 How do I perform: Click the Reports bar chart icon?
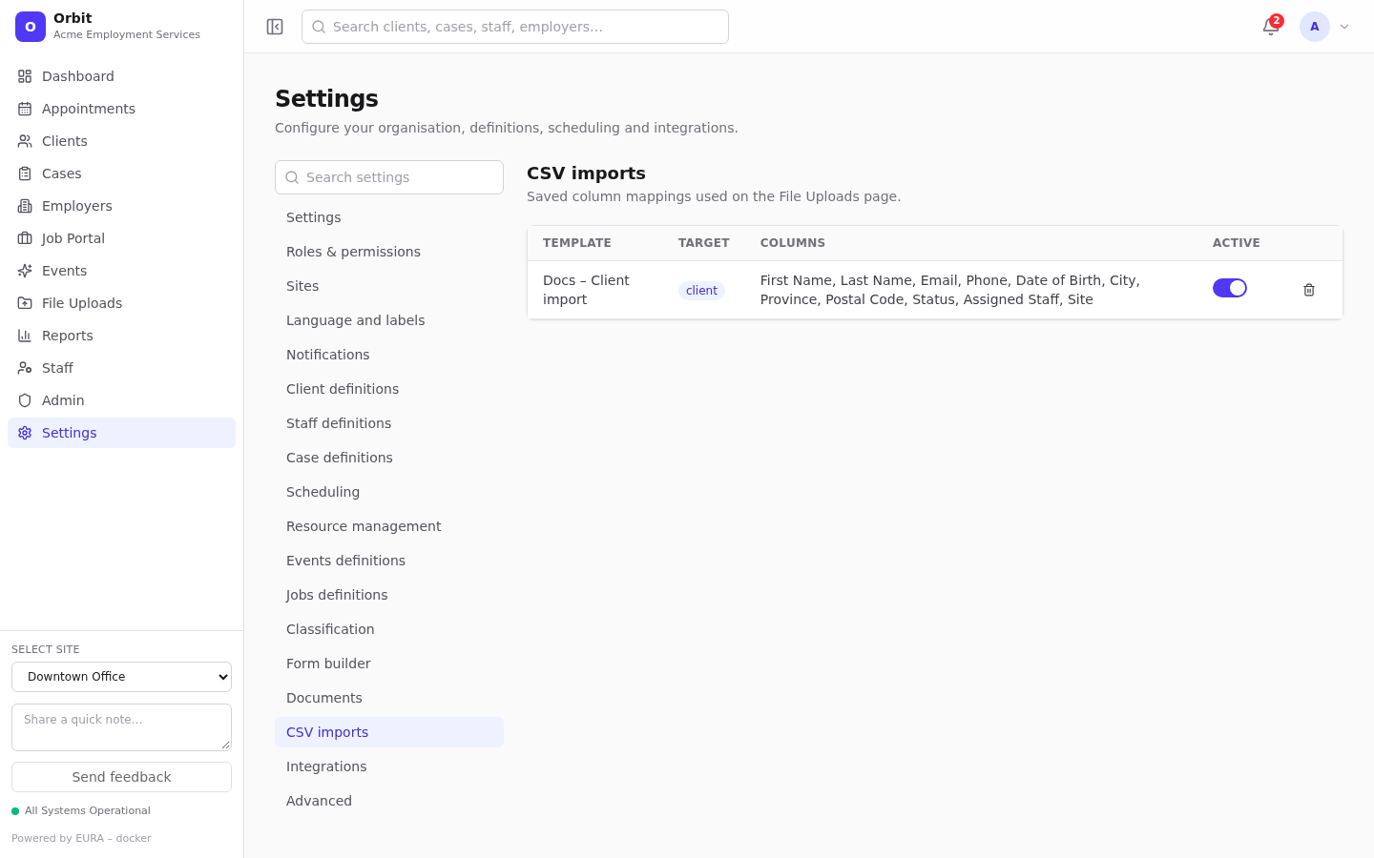click(25, 336)
